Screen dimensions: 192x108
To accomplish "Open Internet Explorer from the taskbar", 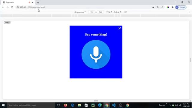I will tap(72, 105).
